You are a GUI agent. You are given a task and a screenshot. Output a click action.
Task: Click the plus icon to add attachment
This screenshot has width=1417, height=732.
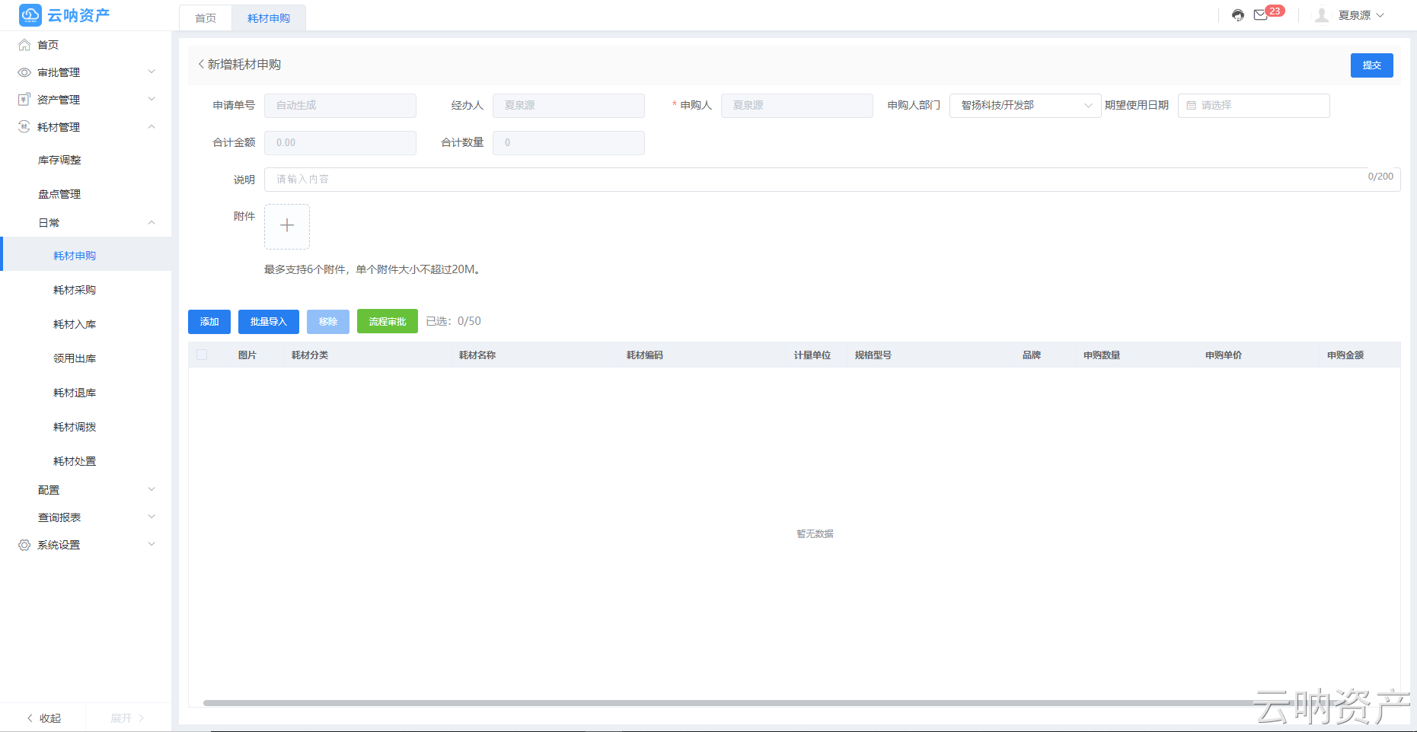(x=287, y=226)
